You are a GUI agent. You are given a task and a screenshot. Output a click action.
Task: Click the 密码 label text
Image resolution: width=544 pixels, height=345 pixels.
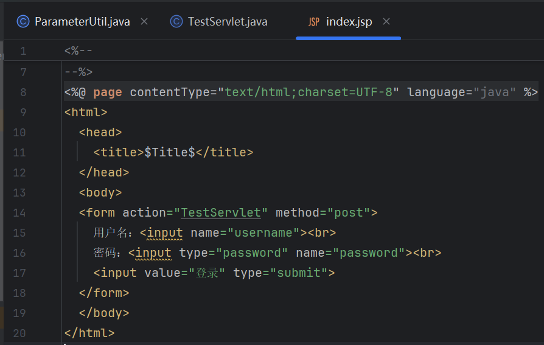pyautogui.click(x=105, y=253)
